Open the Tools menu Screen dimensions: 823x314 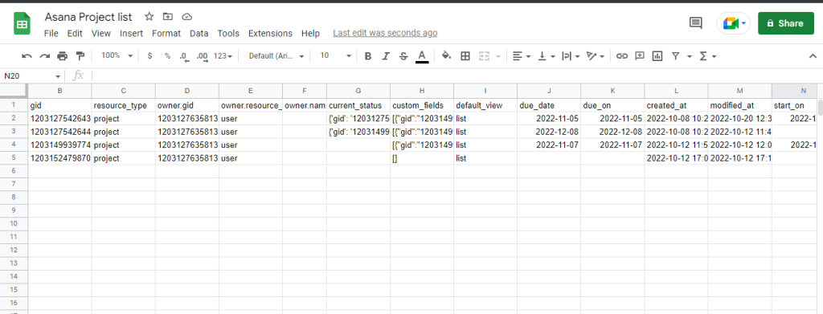pyautogui.click(x=228, y=33)
